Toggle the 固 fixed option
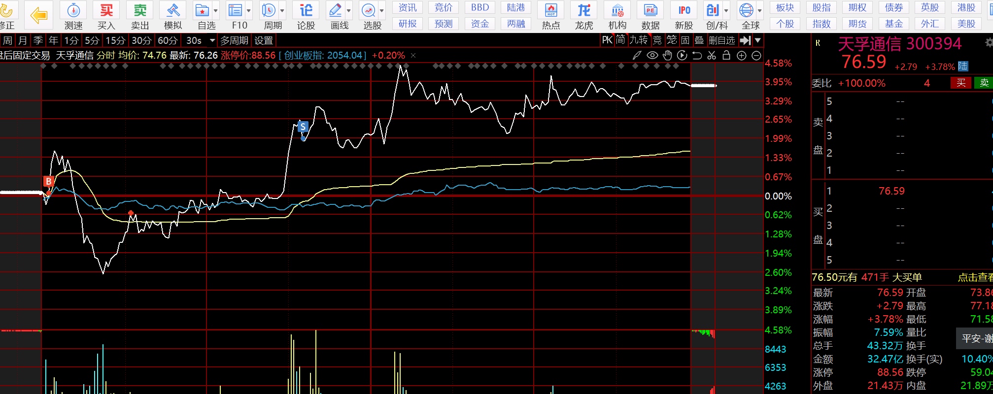 tap(685, 40)
